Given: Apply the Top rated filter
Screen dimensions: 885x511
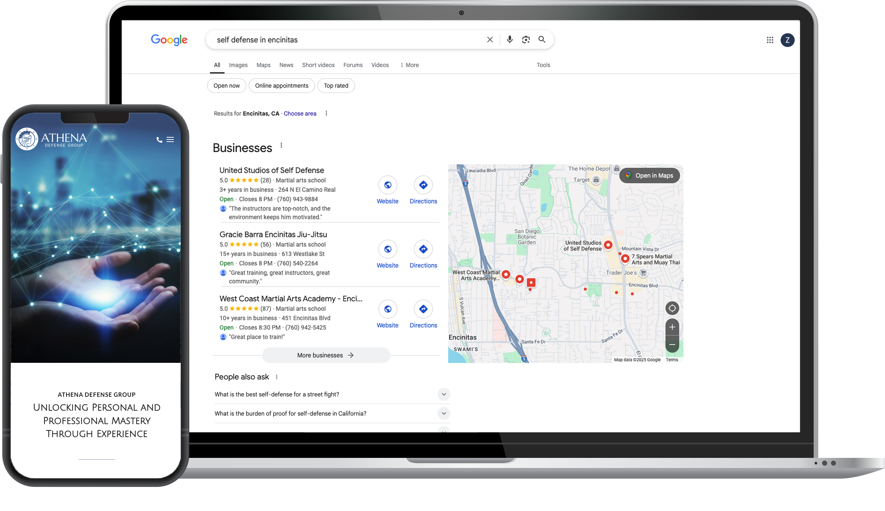Looking at the screenshot, I should [336, 86].
